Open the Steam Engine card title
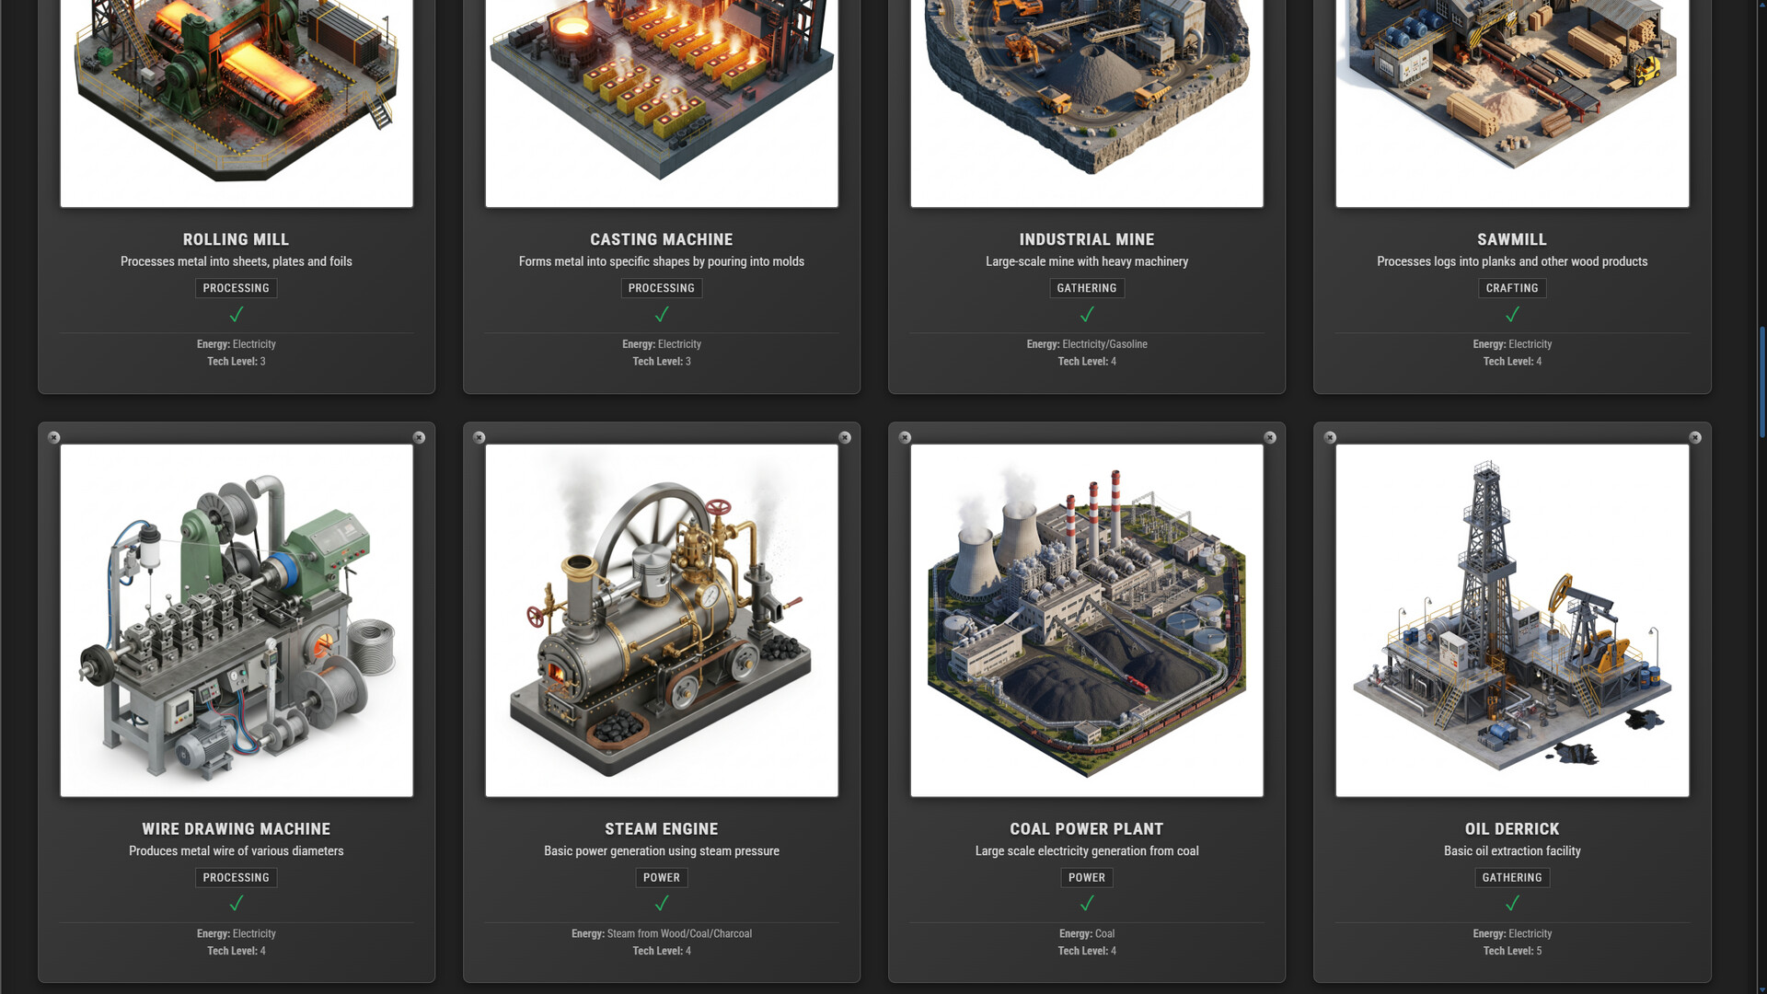 tap(662, 828)
